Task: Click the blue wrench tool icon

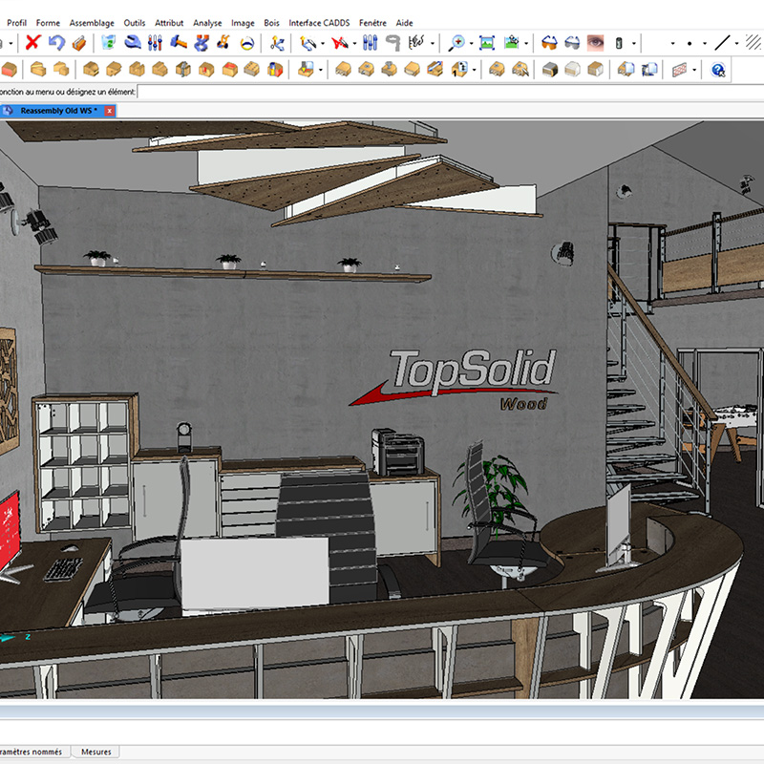Action: pyautogui.click(x=132, y=43)
